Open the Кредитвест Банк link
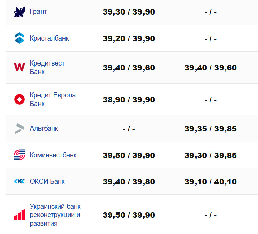Viewport: 258px width, 234px height. point(47,67)
